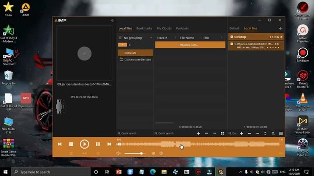Screen dimensions: 314x176
Task: Toggle shuffle playback mode
Action: click(98, 153)
